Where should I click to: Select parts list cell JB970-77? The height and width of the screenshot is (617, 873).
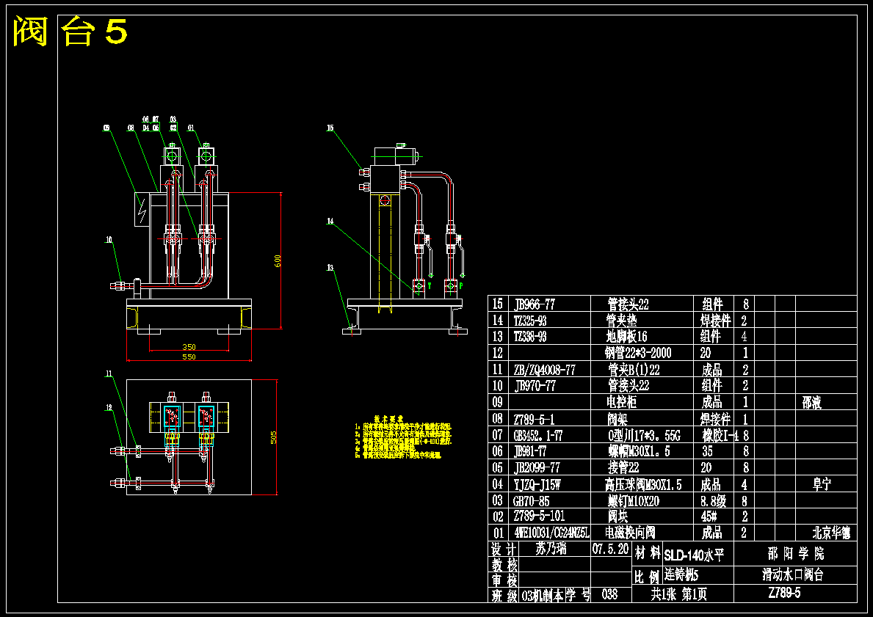pos(535,386)
